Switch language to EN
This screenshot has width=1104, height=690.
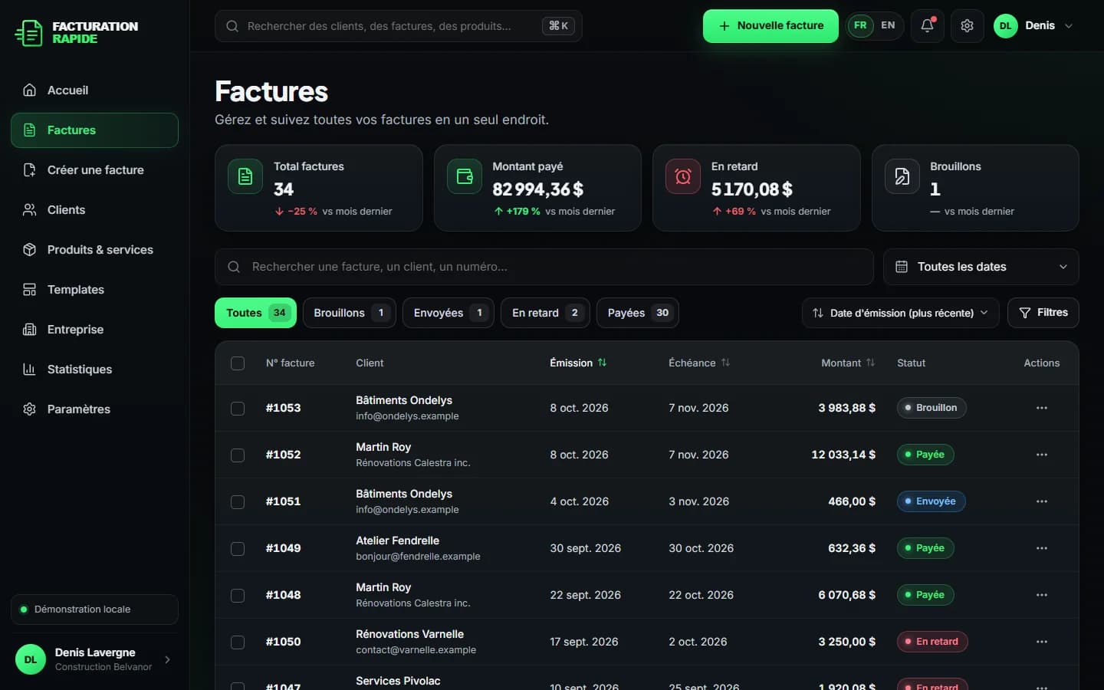pyautogui.click(x=888, y=25)
